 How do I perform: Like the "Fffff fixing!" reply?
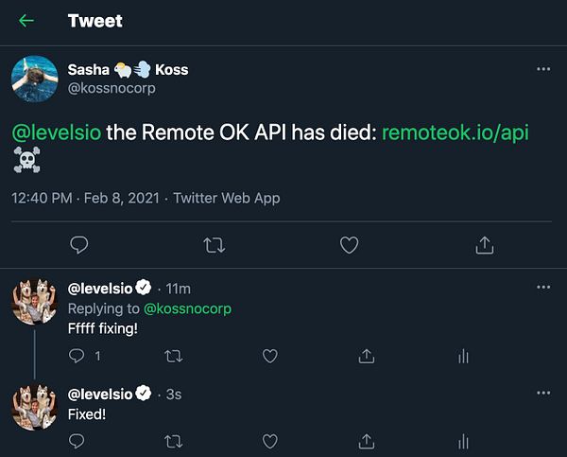[x=270, y=357]
